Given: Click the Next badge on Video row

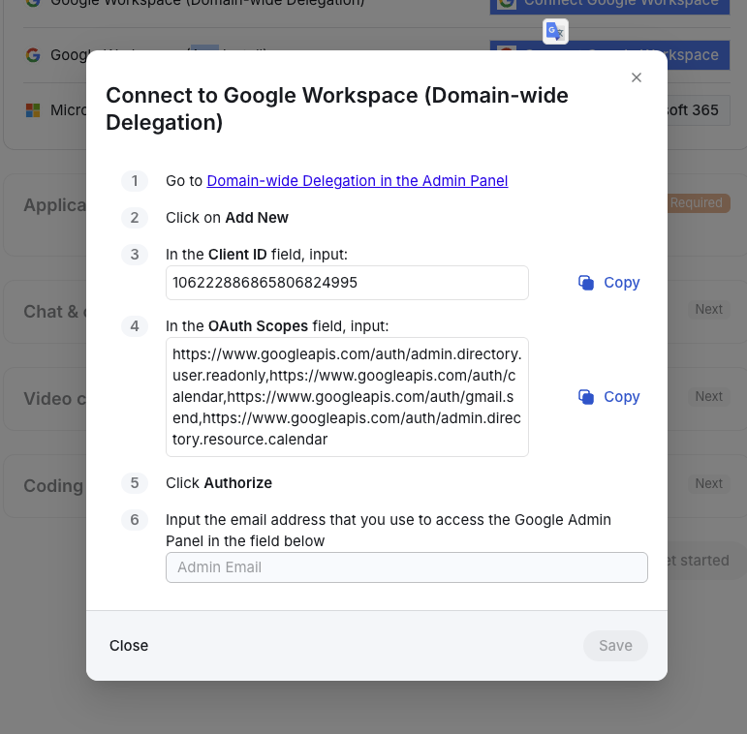Looking at the screenshot, I should click(x=708, y=396).
